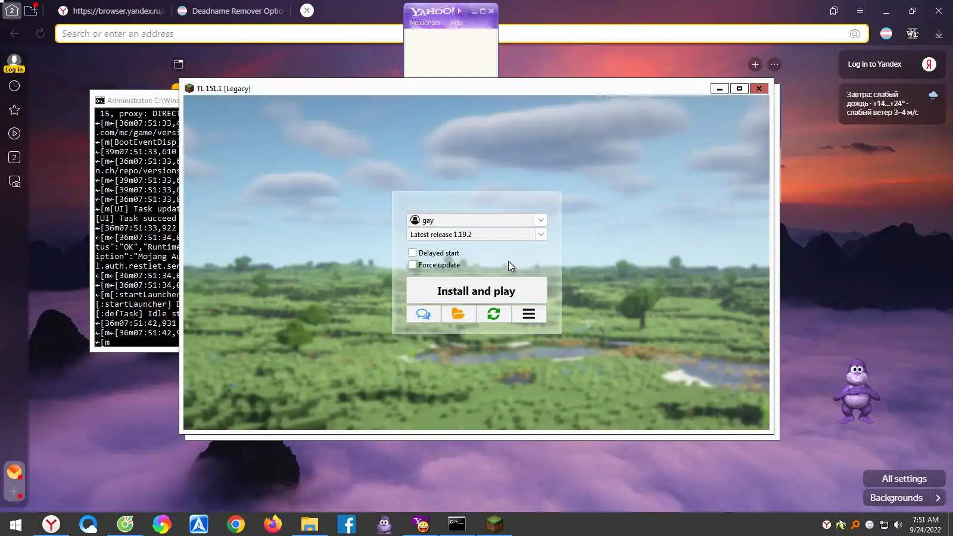Viewport: 953px width, 536px height.
Task: Click the new tab group icon next to tab counter
Action: pyautogui.click(x=31, y=10)
